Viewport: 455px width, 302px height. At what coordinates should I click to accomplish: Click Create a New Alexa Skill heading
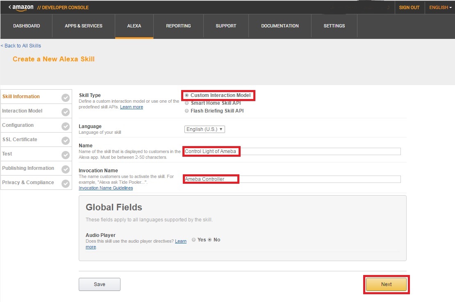[54, 59]
